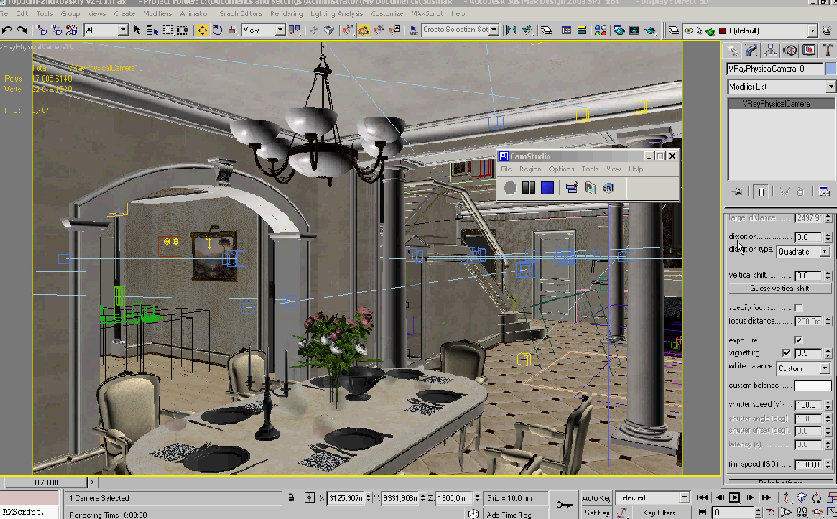Open the Curve Editor icon
The width and height of the screenshot is (837, 519).
[x=566, y=30]
